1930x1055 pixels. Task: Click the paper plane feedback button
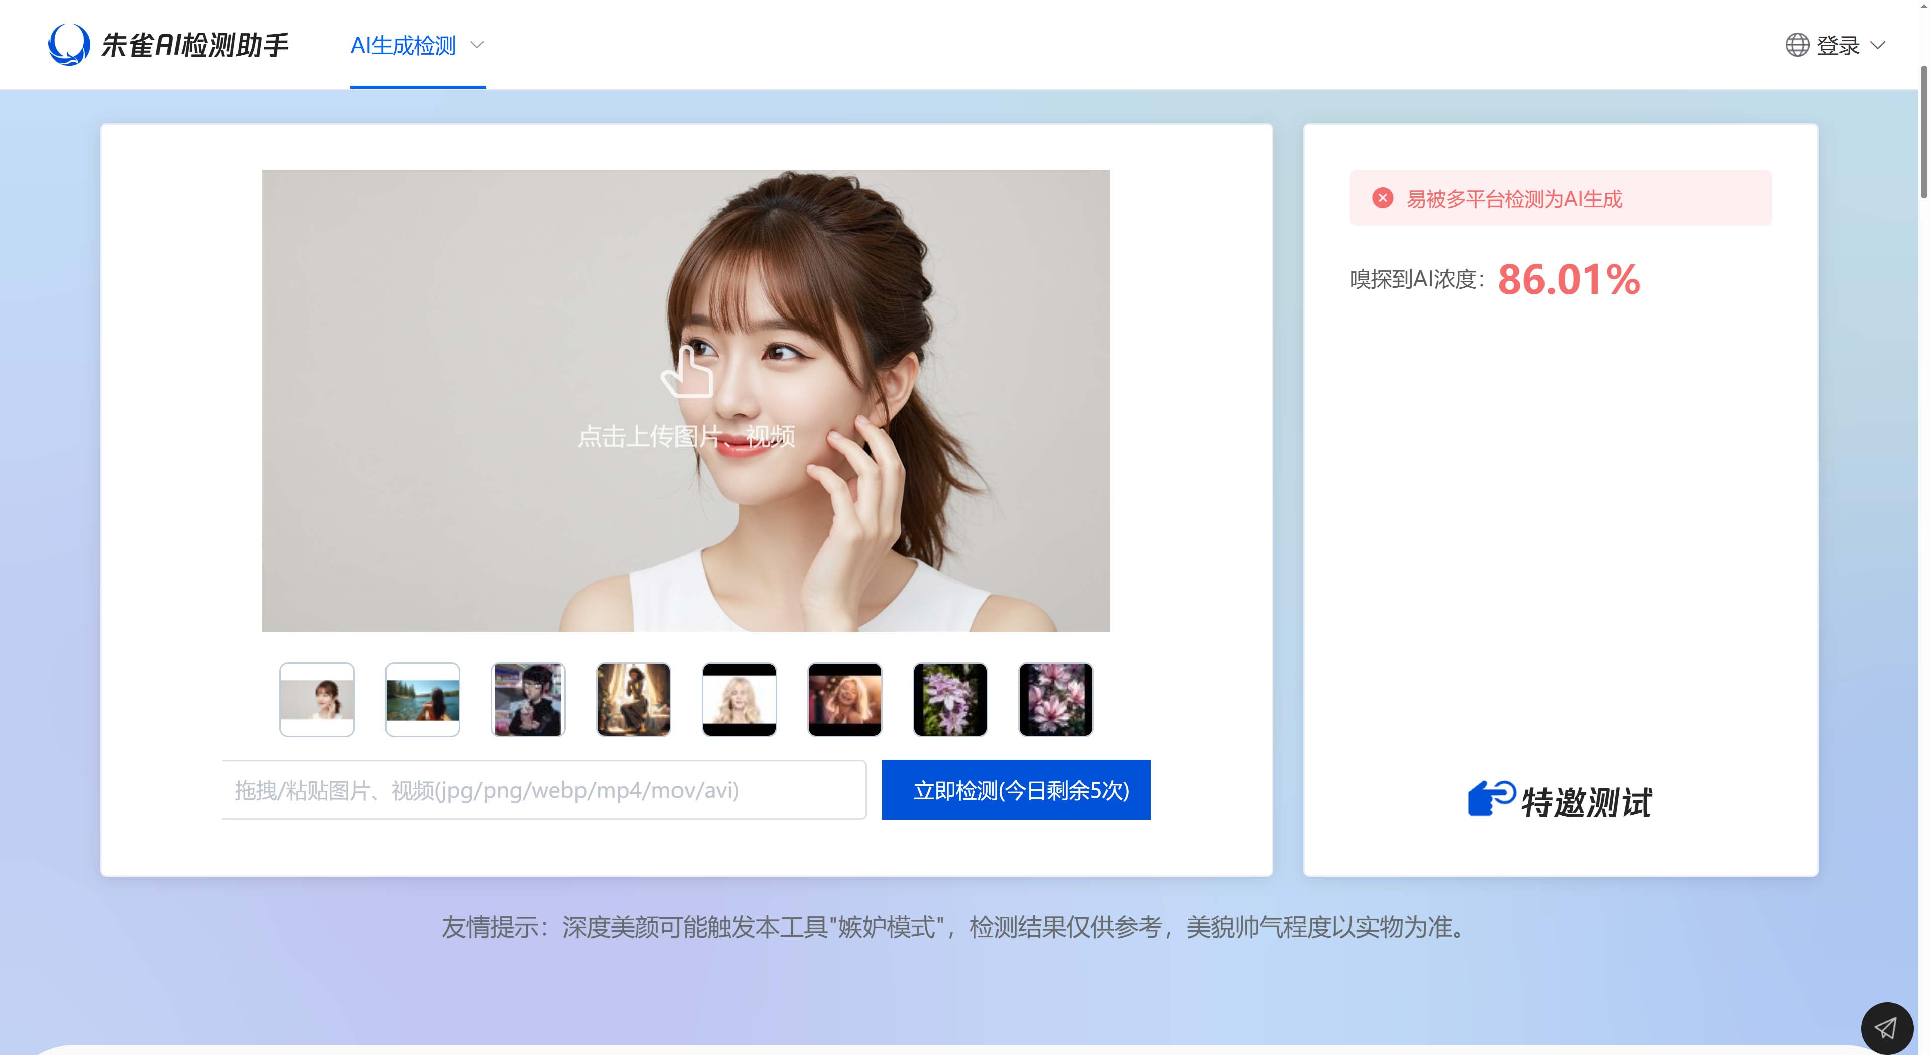pyautogui.click(x=1886, y=1028)
